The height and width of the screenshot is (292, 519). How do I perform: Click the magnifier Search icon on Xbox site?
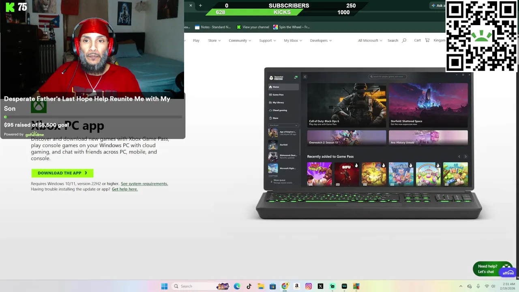[x=404, y=41]
